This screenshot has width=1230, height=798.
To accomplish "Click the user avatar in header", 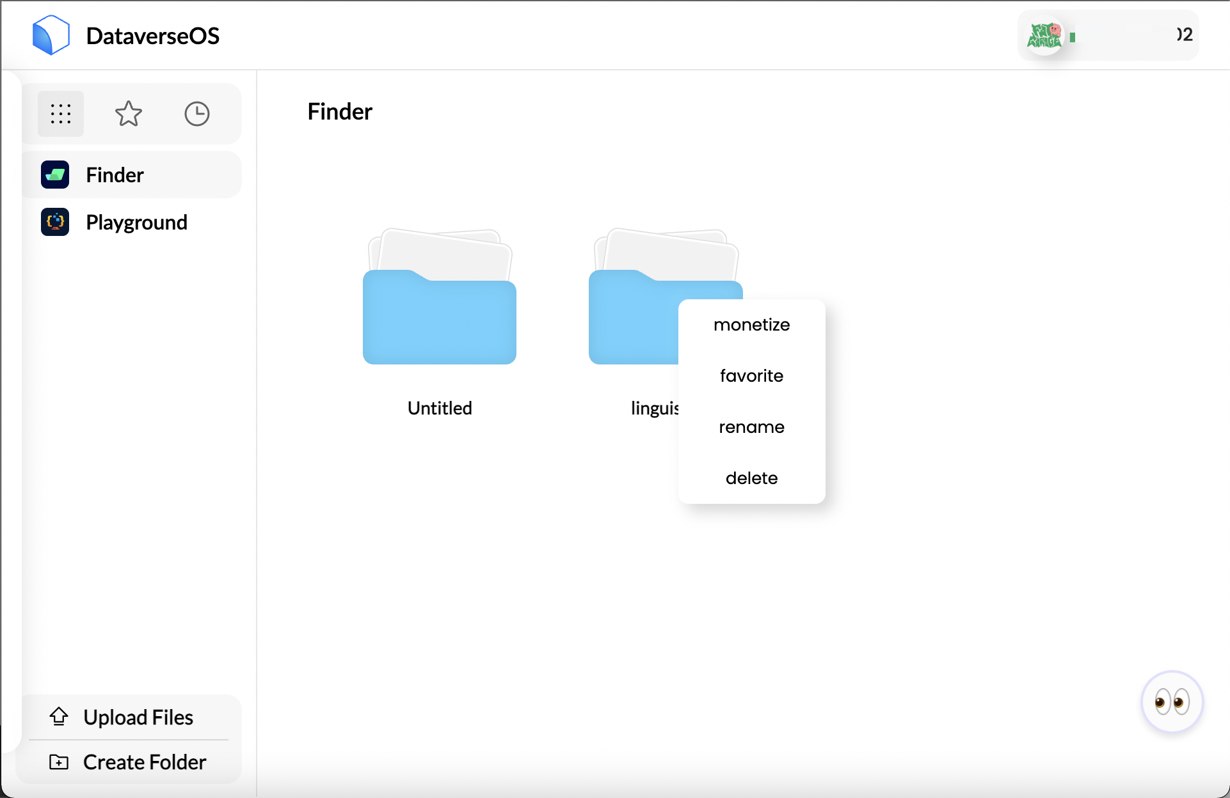I will [x=1045, y=36].
